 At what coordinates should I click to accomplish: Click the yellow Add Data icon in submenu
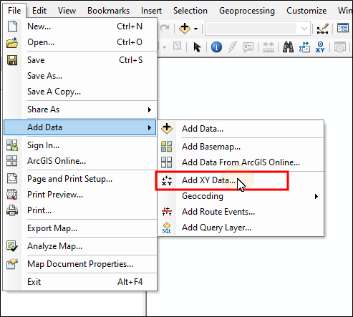pos(167,129)
